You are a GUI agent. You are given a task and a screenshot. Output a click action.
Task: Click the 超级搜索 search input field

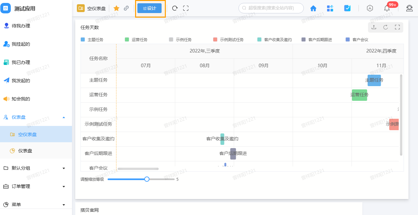(271, 8)
